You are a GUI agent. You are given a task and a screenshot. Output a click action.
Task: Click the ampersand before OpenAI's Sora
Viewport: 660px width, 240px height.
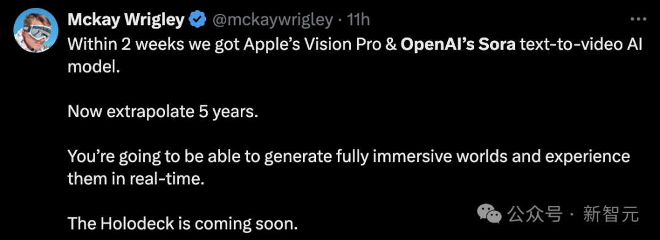tap(392, 45)
